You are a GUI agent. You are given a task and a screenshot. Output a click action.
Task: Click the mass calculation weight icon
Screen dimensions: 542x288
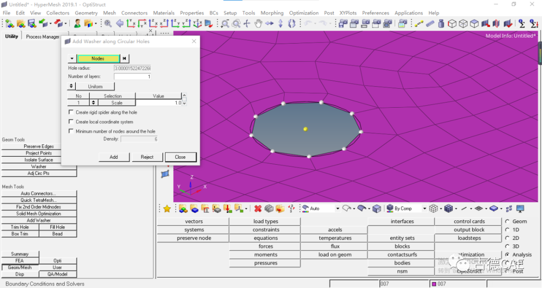click(441, 24)
